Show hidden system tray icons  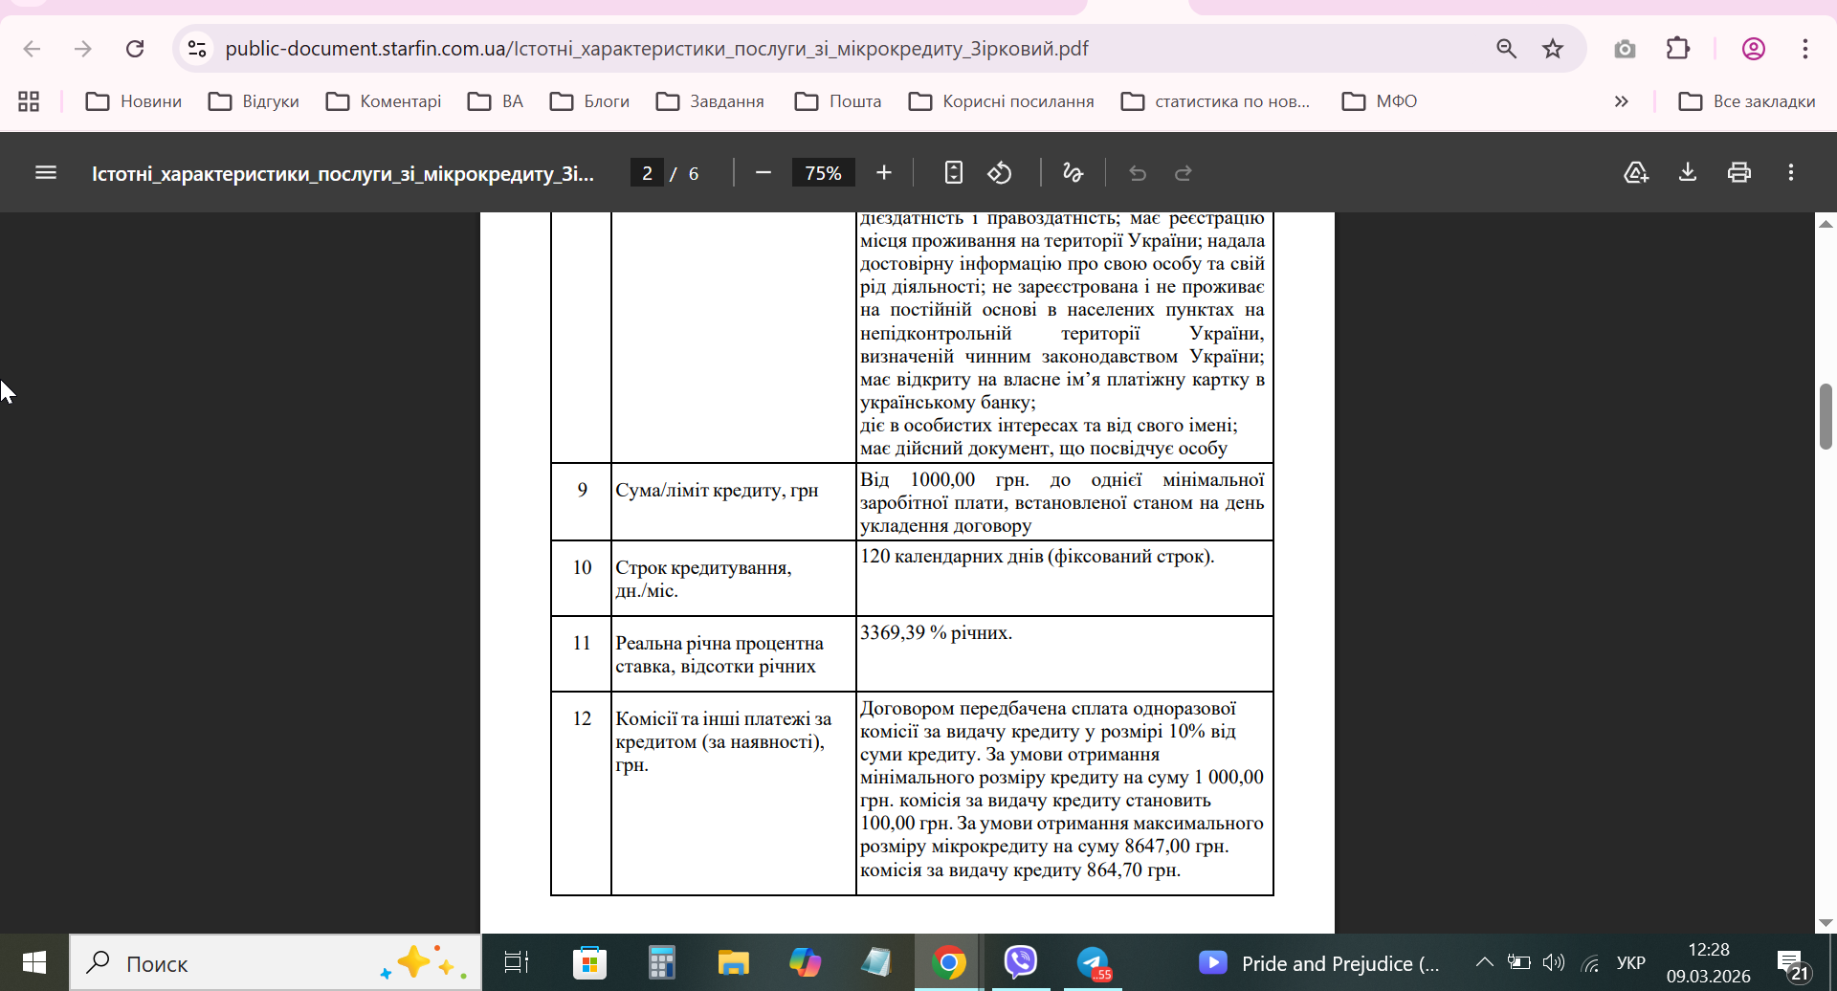point(1484,962)
